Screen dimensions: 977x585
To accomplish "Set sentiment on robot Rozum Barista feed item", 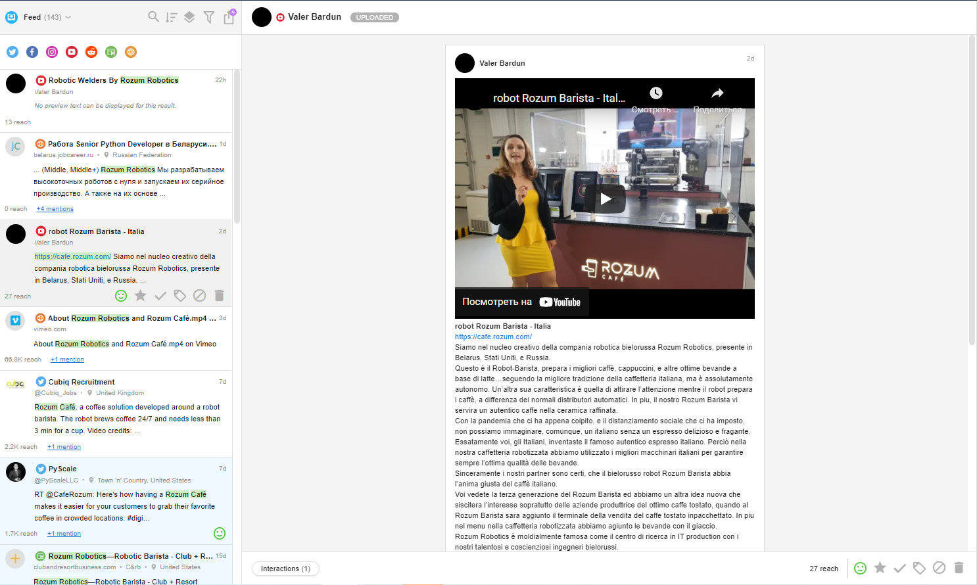I will (121, 296).
